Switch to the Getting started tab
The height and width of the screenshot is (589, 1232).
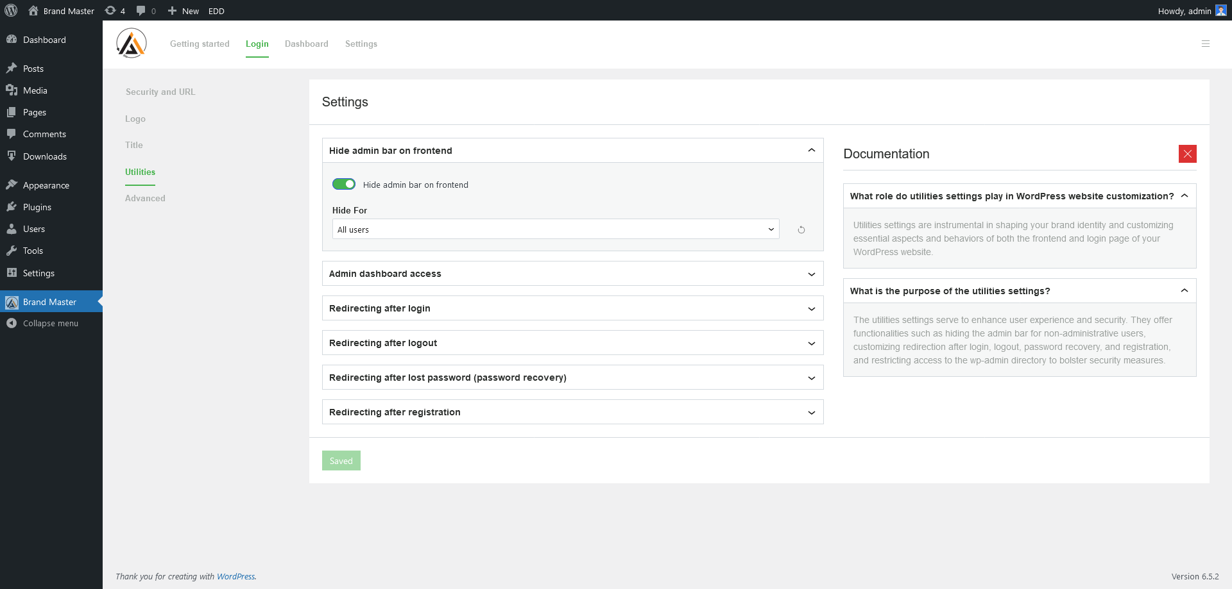click(200, 44)
